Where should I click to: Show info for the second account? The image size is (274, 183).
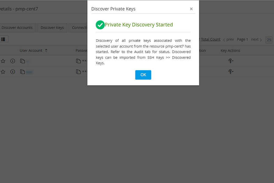(12, 72)
